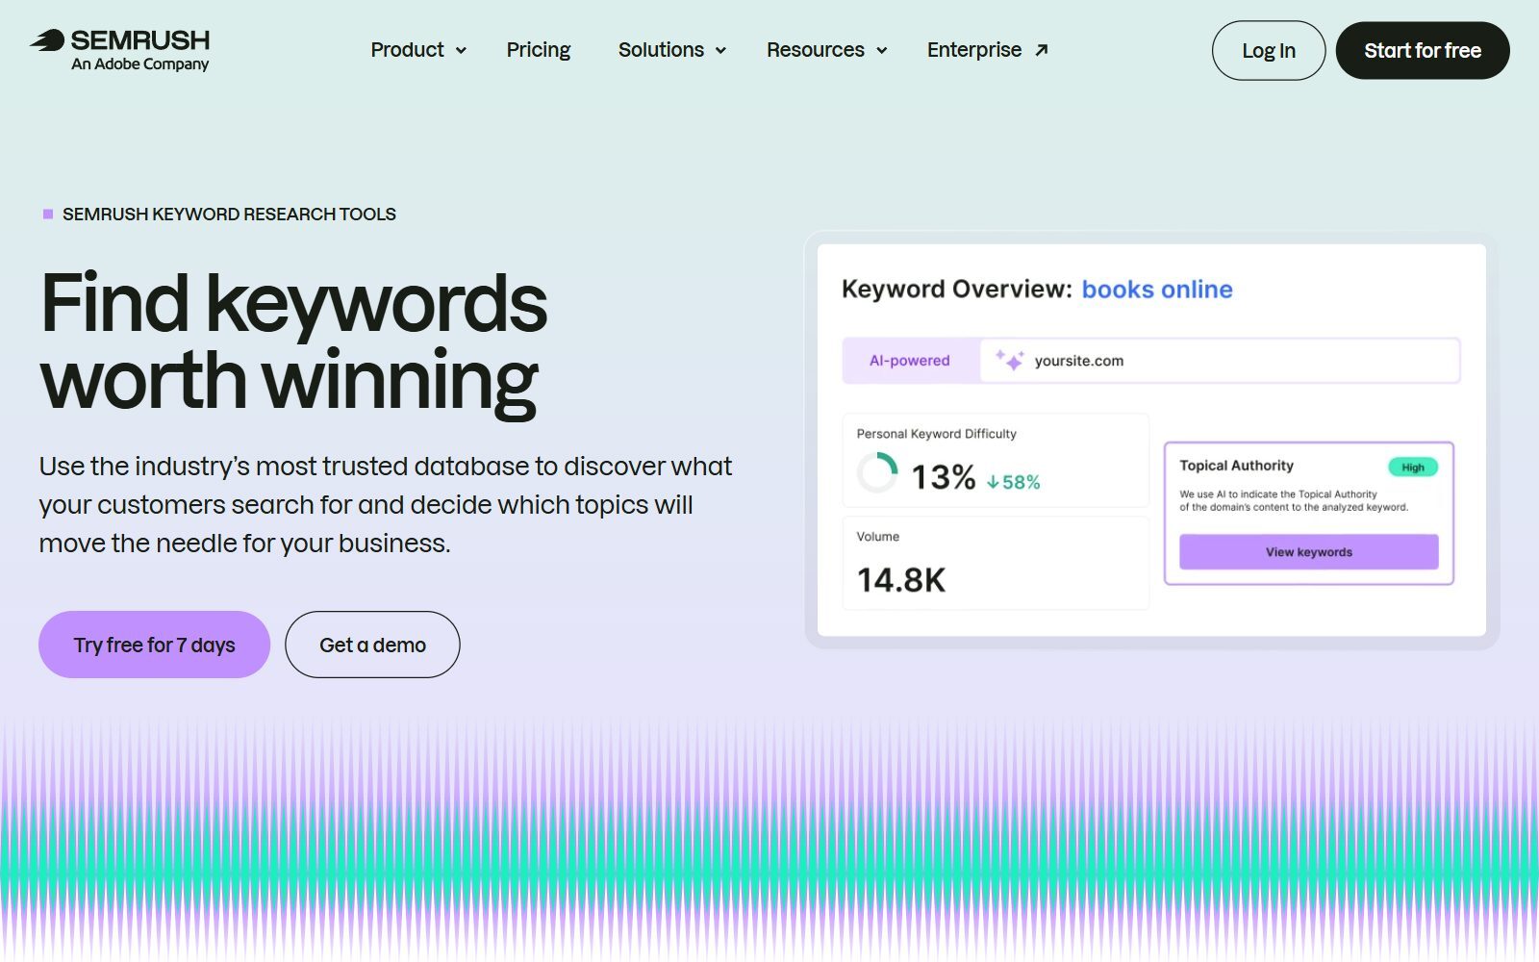Click the 'Personal Keyword Difficulty' label

pyautogui.click(x=937, y=434)
